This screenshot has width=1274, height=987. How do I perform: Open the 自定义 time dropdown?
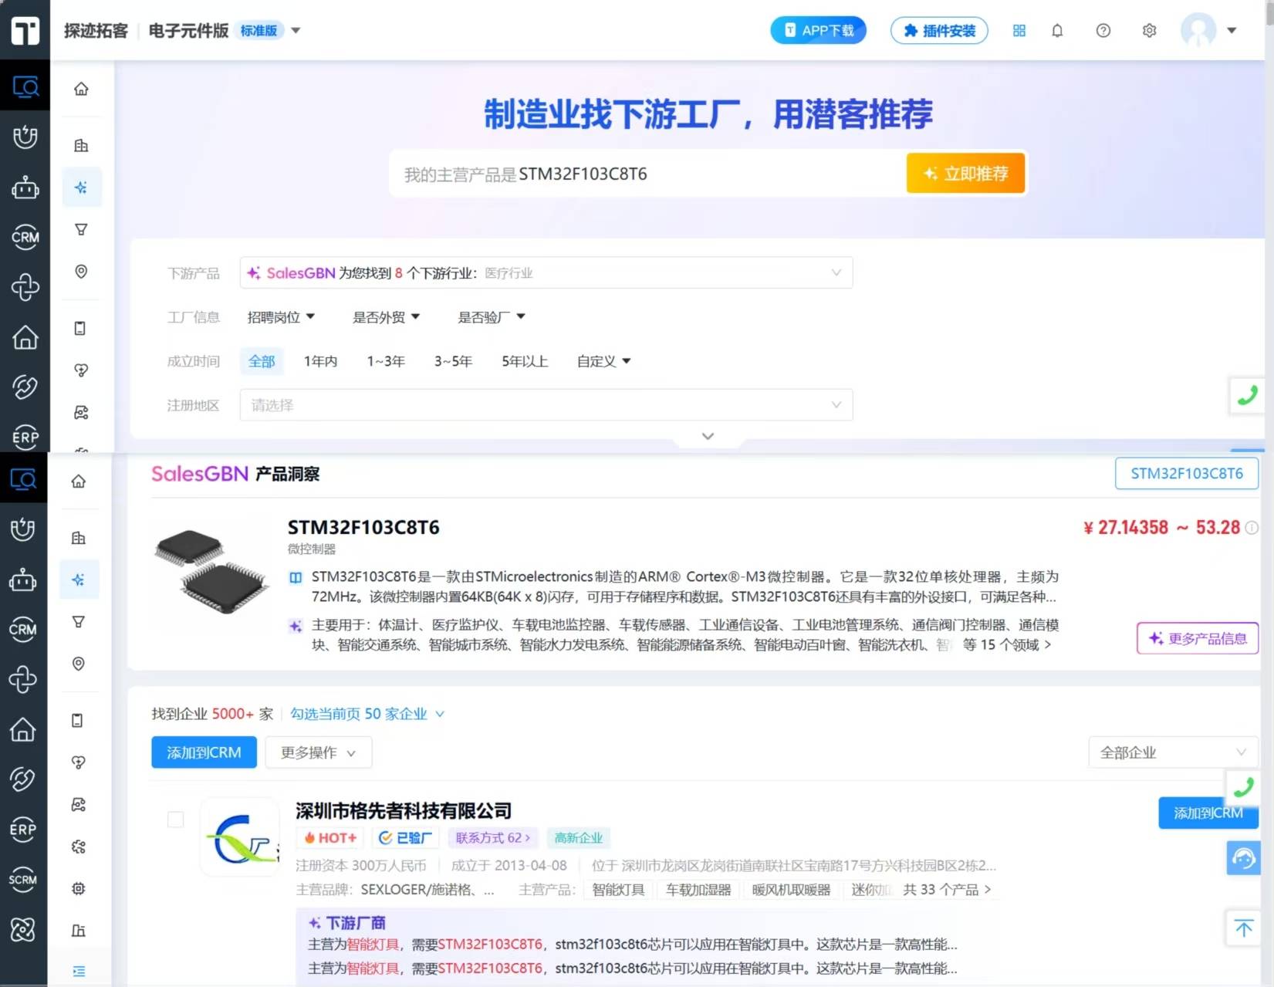pos(603,361)
